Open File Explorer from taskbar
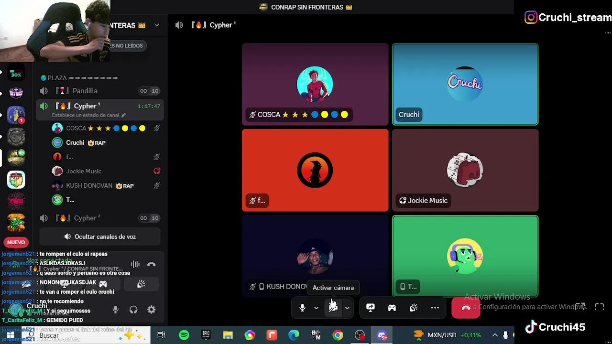Viewport: 612px width, 344px height. 228,335
